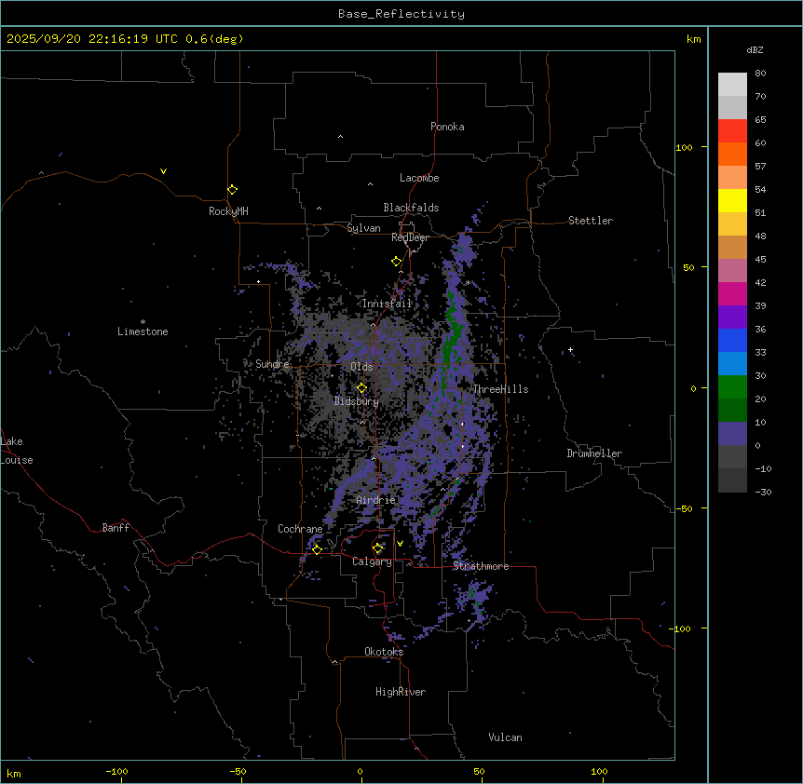Click the magenta 39-42 dBZ legend swatch
The width and height of the screenshot is (803, 784).
tap(732, 294)
